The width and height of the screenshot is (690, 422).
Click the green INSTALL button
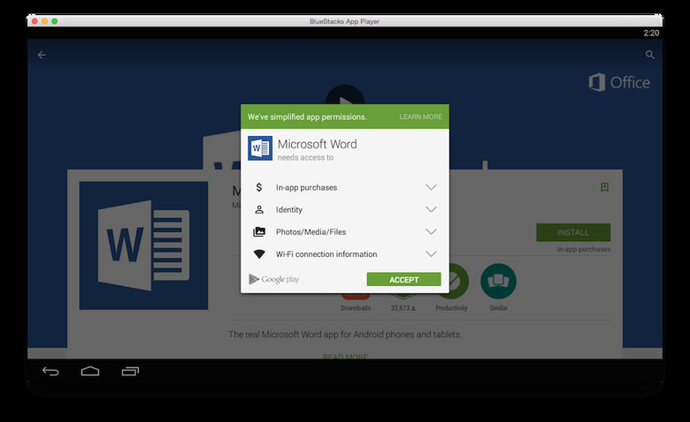click(573, 233)
